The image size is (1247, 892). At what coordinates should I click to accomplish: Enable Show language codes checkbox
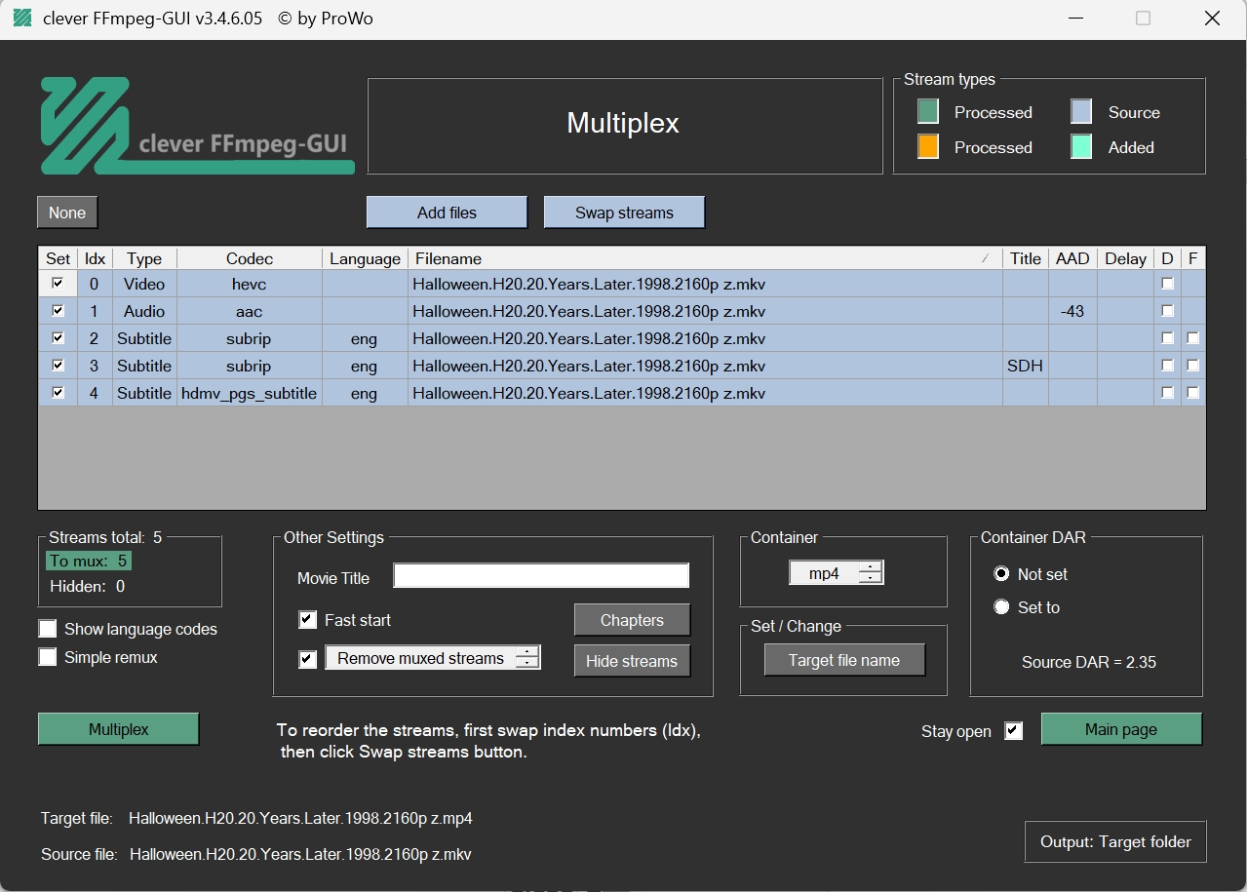[x=48, y=629]
